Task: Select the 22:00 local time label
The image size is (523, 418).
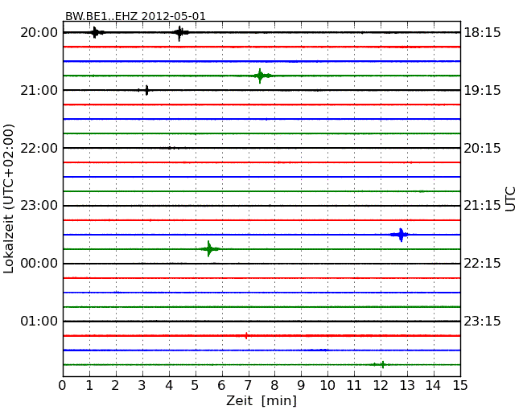Action: [39, 148]
